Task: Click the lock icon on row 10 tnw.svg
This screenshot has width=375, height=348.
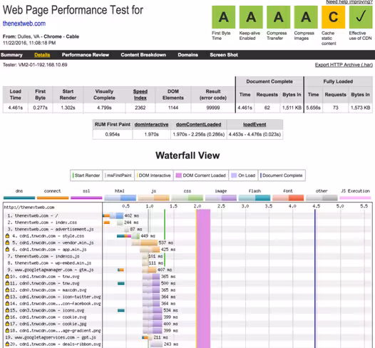Action: (7, 277)
